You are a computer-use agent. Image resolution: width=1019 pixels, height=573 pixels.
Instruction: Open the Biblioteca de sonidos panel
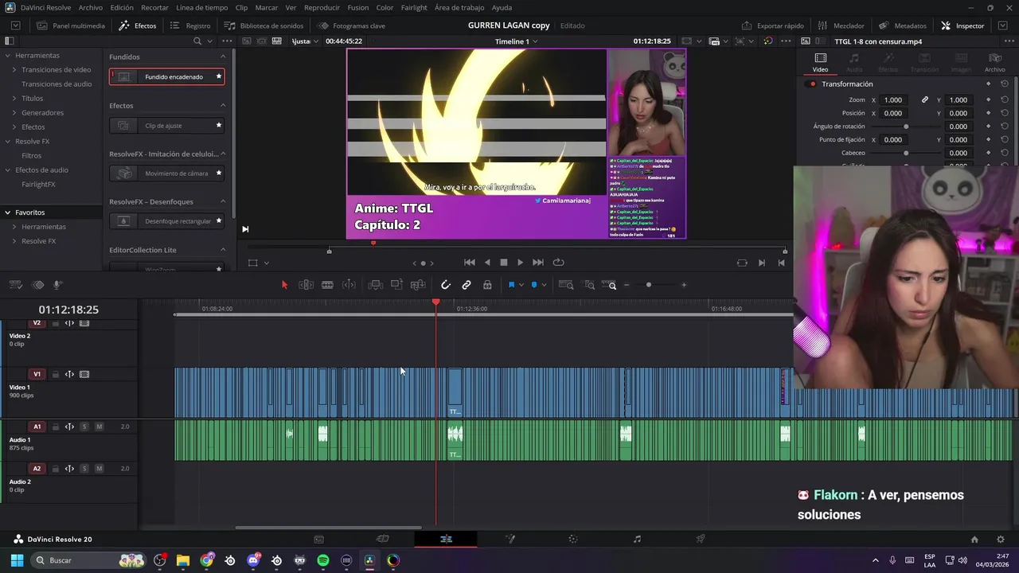click(x=264, y=25)
